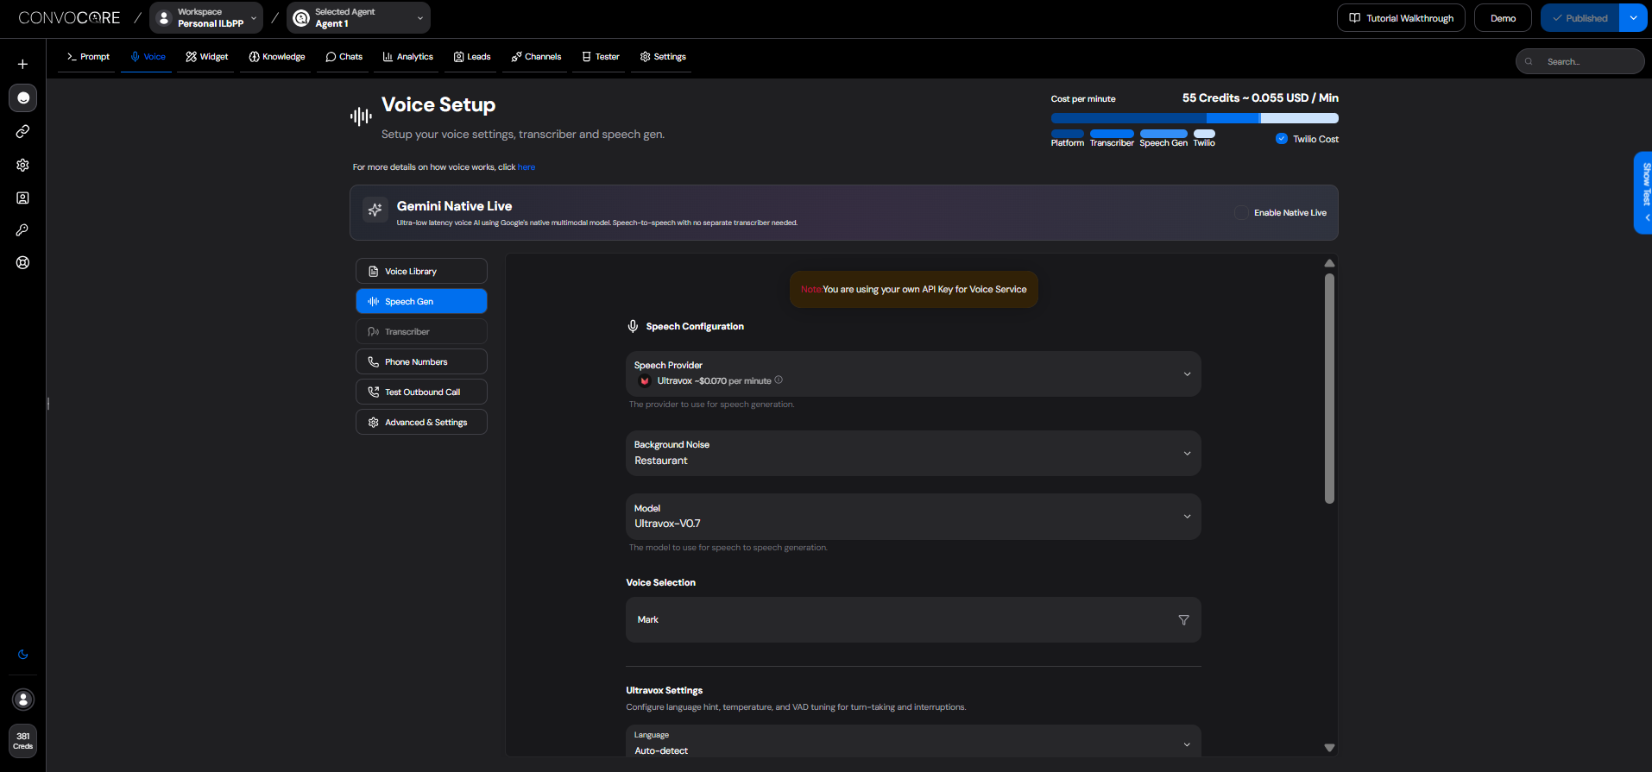
Task: Expand the Background Noise dropdown
Action: 913,453
